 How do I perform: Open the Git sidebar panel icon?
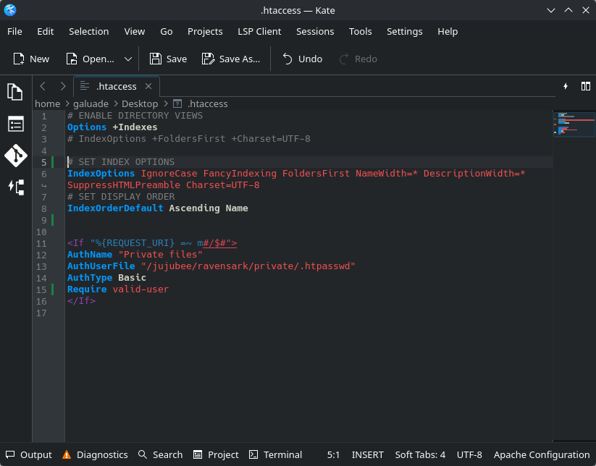point(15,156)
